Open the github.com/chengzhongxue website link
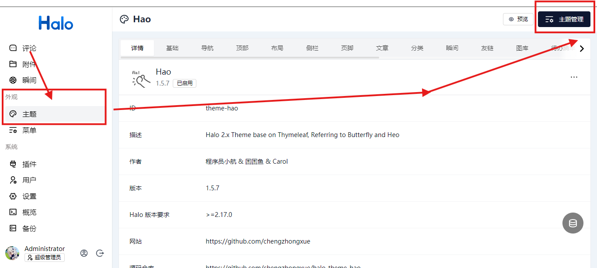Image resolution: width=597 pixels, height=268 pixels. coord(259,241)
